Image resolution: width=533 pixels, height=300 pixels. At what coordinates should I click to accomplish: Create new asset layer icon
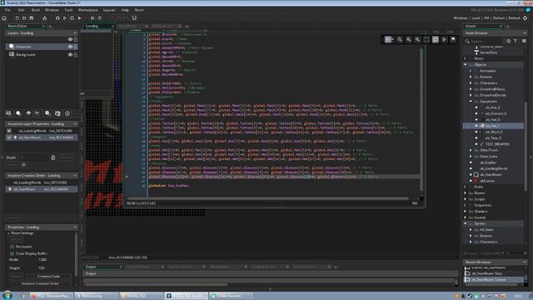(x=47, y=113)
